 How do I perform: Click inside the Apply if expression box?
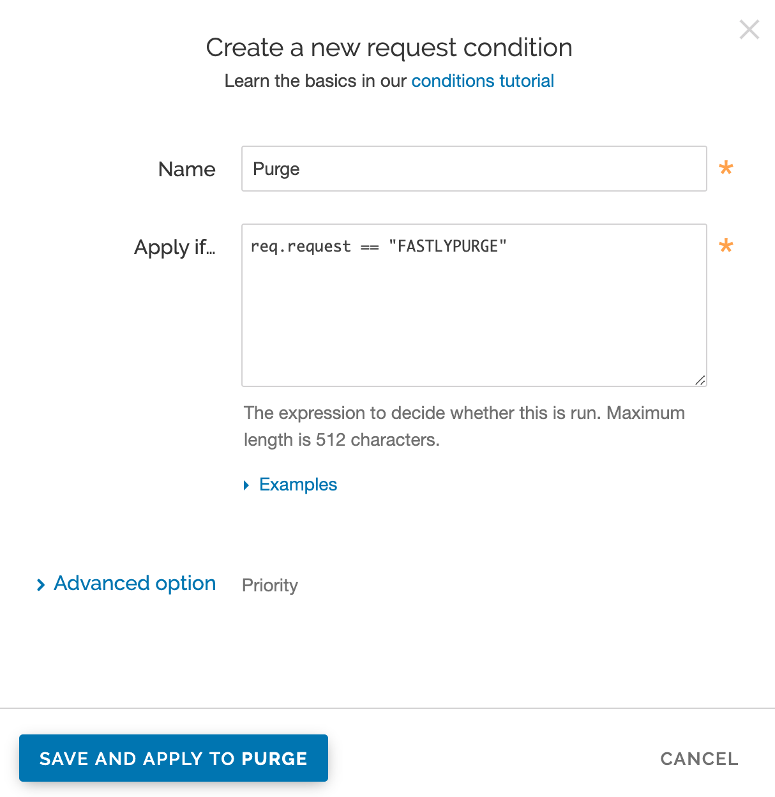click(x=474, y=305)
